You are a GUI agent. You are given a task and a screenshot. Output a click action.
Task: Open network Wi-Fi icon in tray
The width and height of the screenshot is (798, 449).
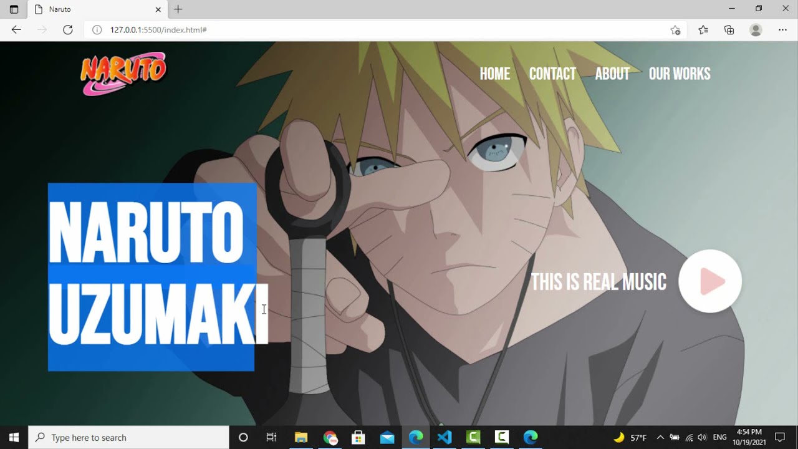point(689,437)
